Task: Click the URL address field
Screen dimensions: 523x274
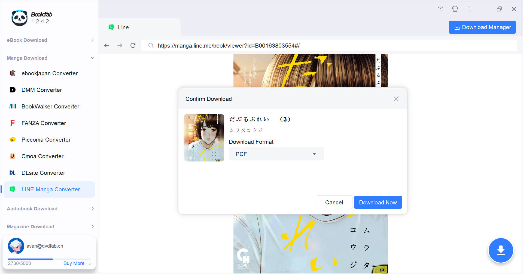Action: coord(329,45)
